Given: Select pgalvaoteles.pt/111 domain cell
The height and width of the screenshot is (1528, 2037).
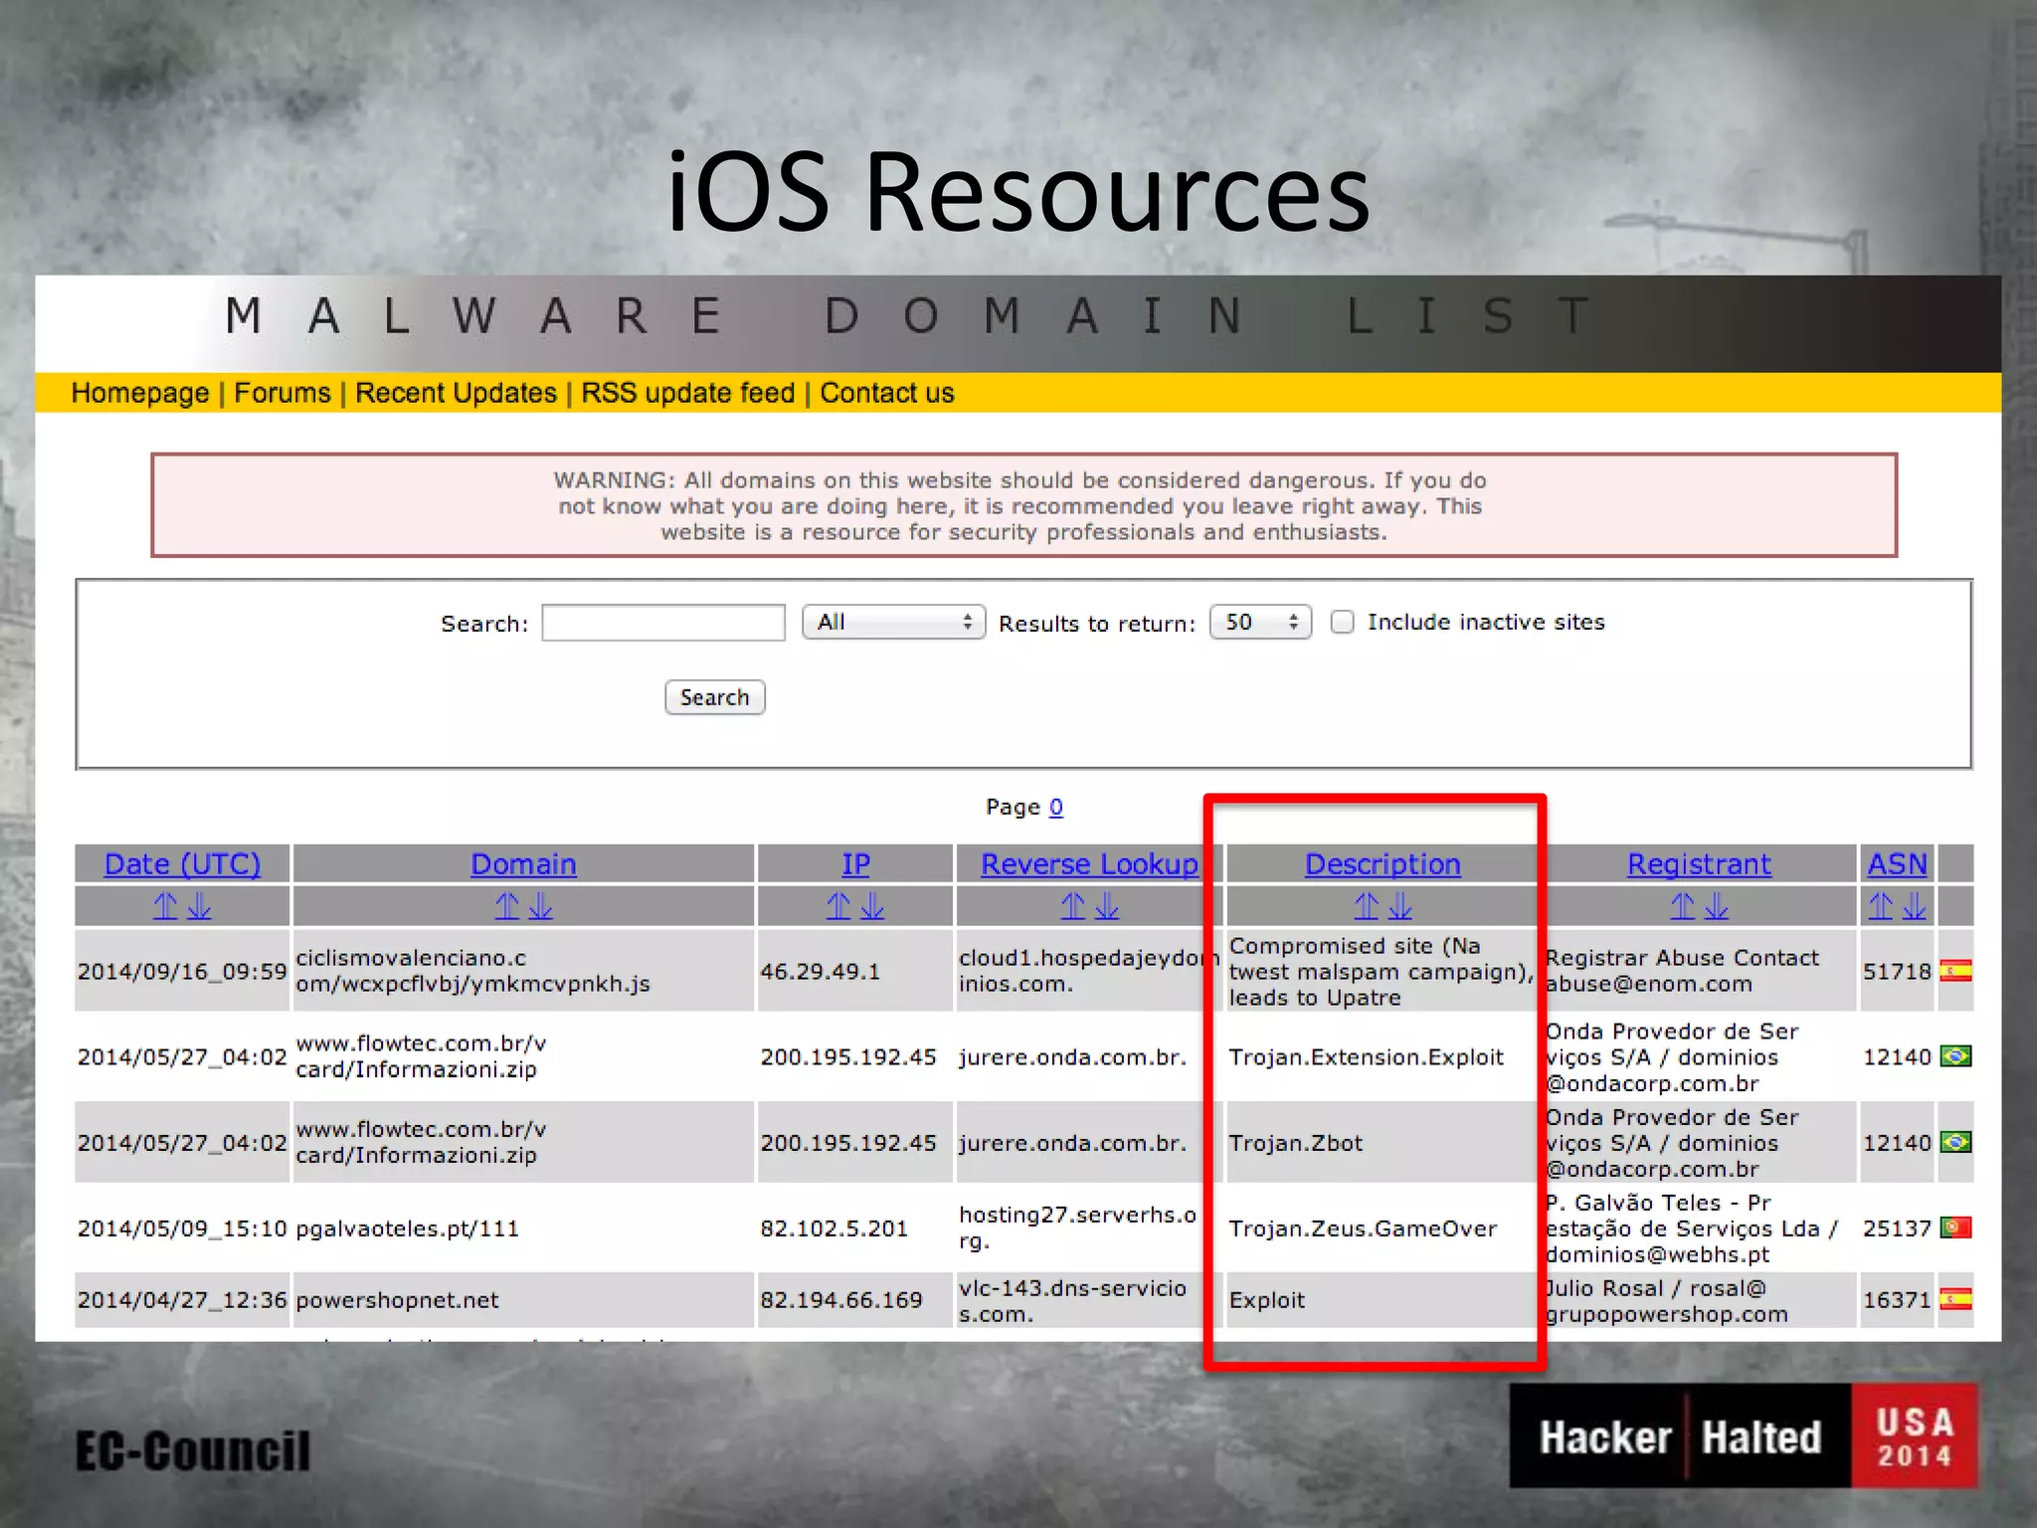Looking at the screenshot, I should (x=523, y=1228).
